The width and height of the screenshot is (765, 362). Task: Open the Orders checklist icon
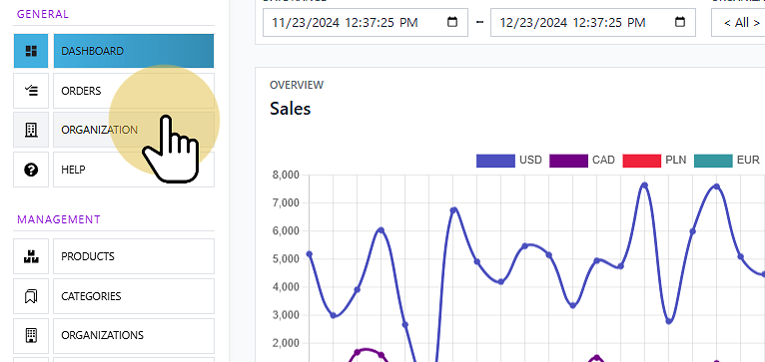click(x=31, y=91)
